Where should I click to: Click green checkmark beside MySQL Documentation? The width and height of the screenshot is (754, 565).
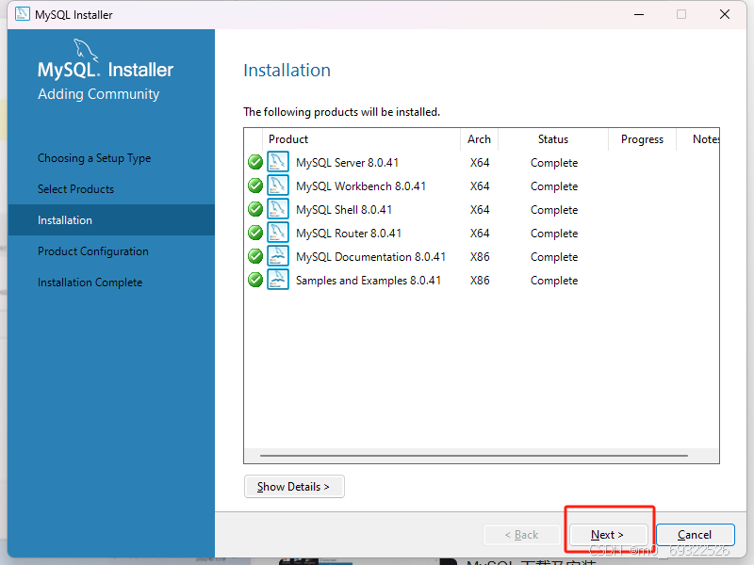click(255, 256)
